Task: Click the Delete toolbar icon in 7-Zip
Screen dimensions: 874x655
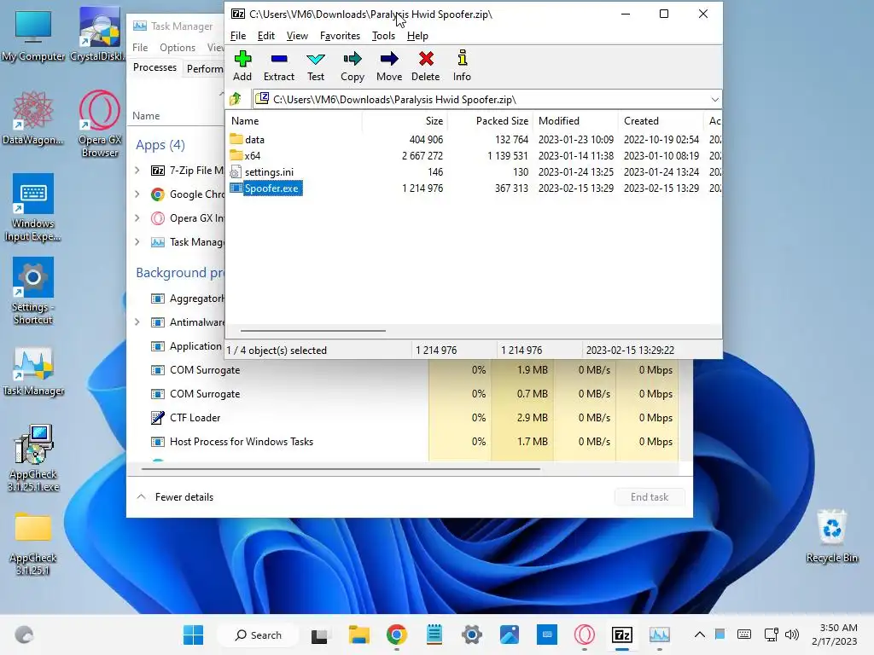Action: [426, 66]
